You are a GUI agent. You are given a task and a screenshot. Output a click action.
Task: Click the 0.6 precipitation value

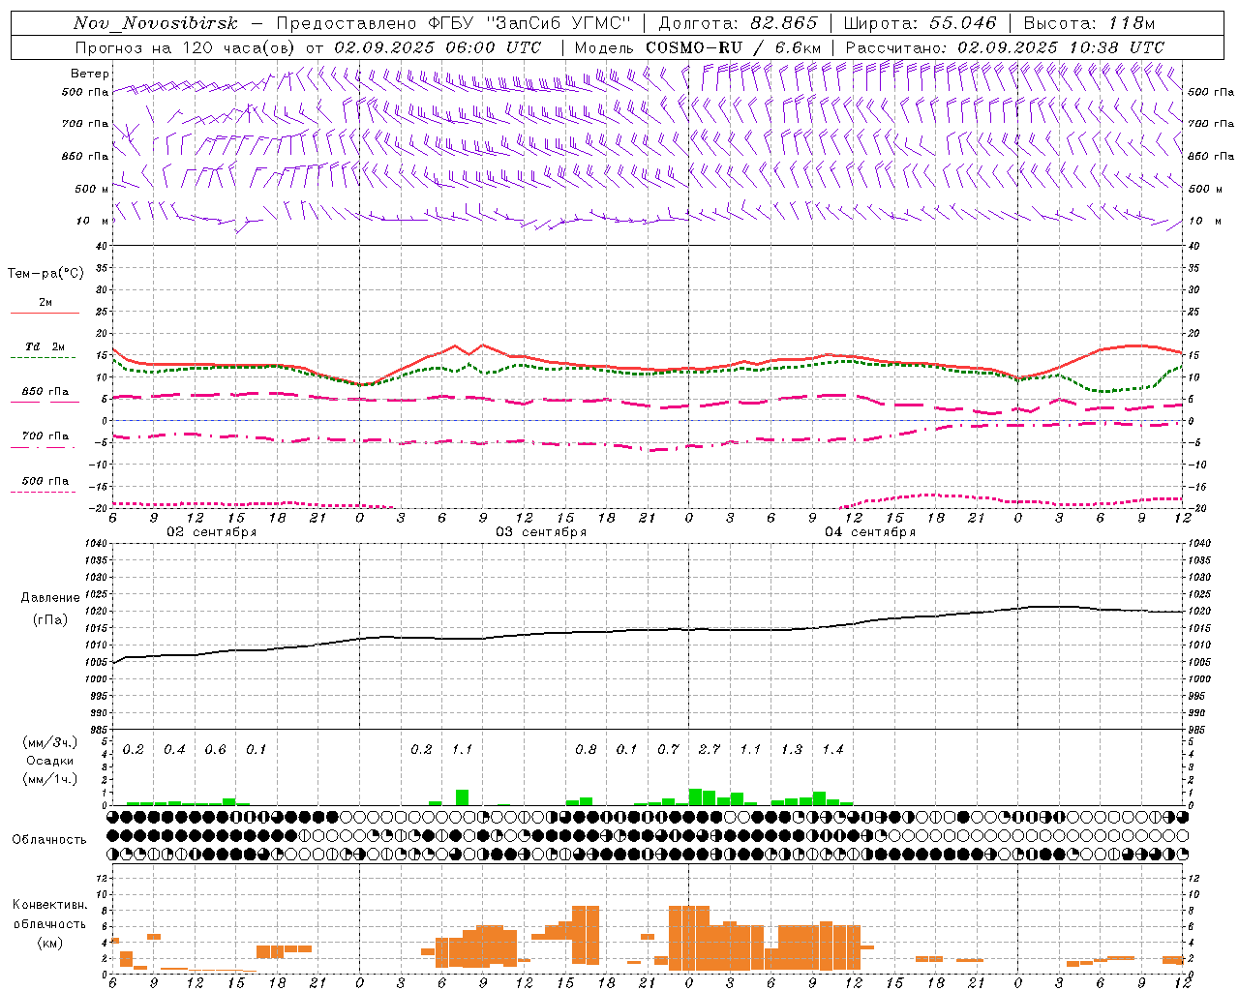215,749
